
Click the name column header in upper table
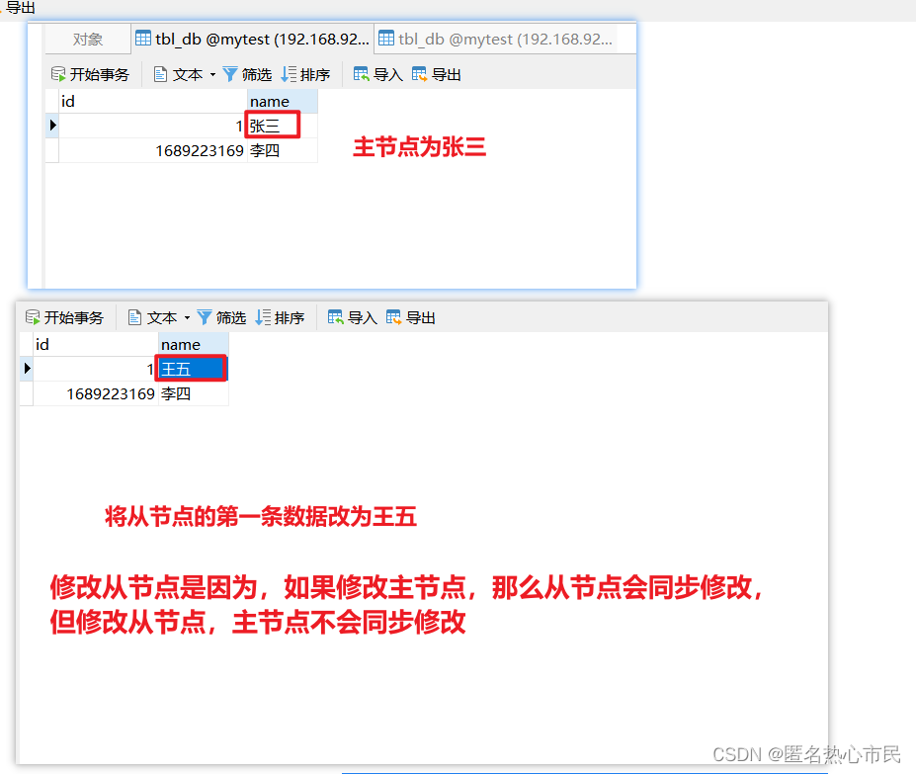(283, 102)
